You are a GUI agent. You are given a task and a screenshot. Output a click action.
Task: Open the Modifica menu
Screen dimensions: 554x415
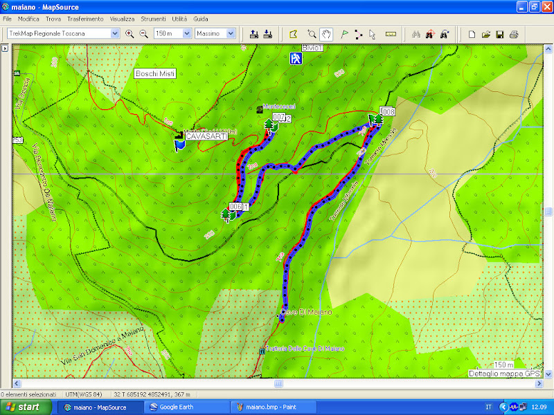pyautogui.click(x=28, y=19)
